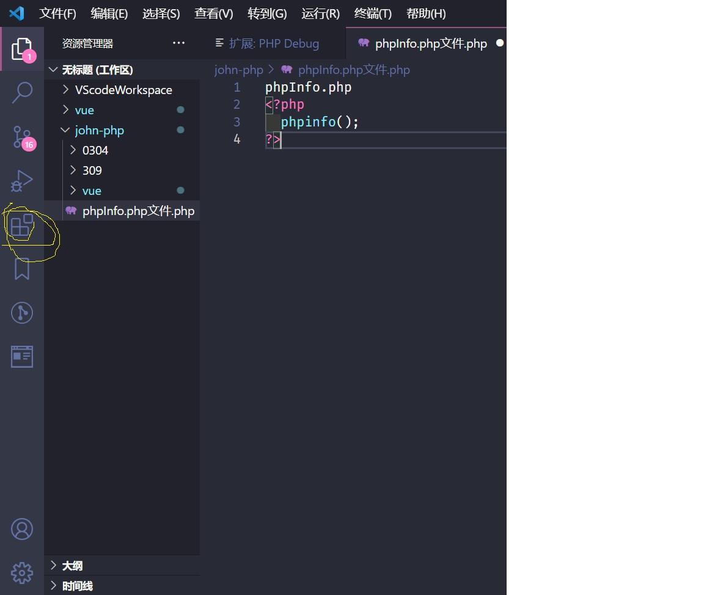Open the 终端(T) menu
704x595 pixels.
[x=372, y=13]
